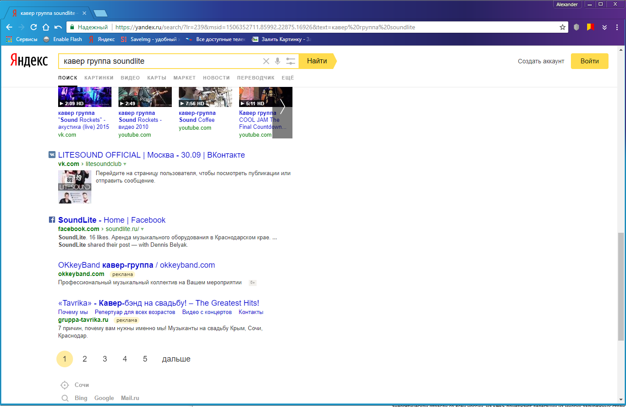Switch to the НОВОСТИ tab

point(216,78)
